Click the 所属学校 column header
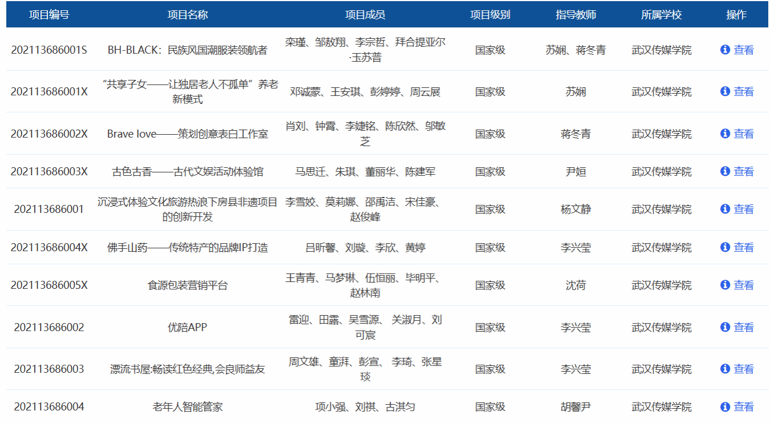Screen dimensions: 770x423 pyautogui.click(x=661, y=15)
